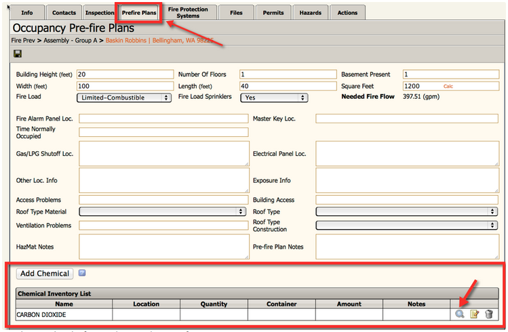The height and width of the screenshot is (332, 508).
Task: Focus the Other Loc. Info text area
Action: 164,180
